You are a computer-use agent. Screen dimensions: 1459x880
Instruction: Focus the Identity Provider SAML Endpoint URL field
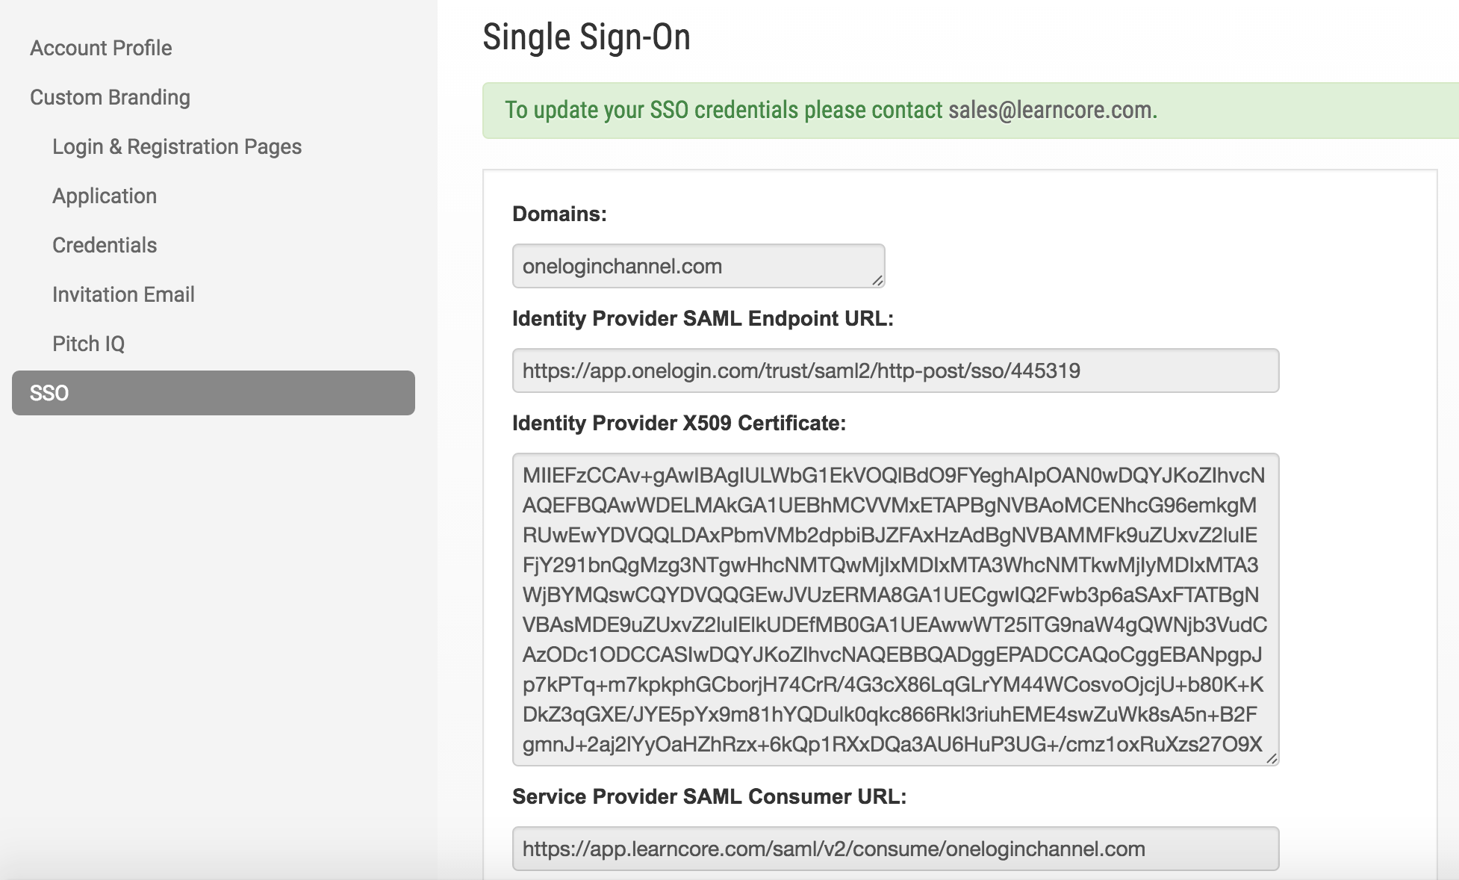click(895, 371)
